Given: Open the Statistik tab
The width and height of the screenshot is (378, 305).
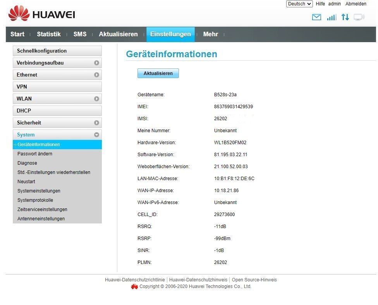Looking at the screenshot, I should tap(49, 34).
